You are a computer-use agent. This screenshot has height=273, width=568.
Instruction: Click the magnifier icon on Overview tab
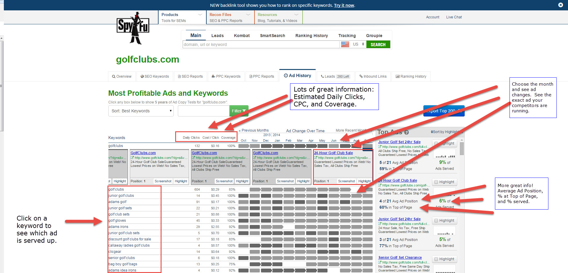click(x=113, y=76)
